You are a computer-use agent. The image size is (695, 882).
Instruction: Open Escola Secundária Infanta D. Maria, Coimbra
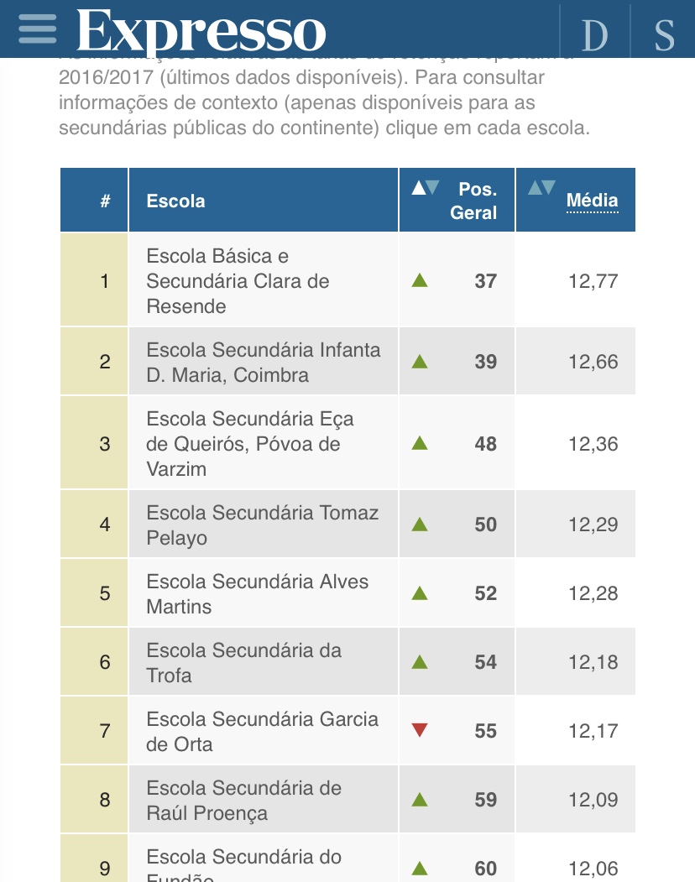pos(264,363)
